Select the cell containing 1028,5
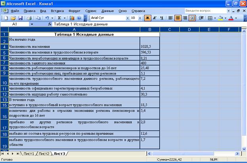This screenshot has height=163, width=247. 149,47
